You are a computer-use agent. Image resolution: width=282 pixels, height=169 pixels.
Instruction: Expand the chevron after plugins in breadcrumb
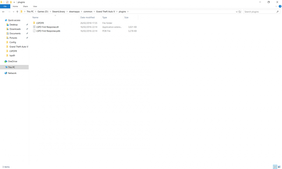tap(128, 12)
